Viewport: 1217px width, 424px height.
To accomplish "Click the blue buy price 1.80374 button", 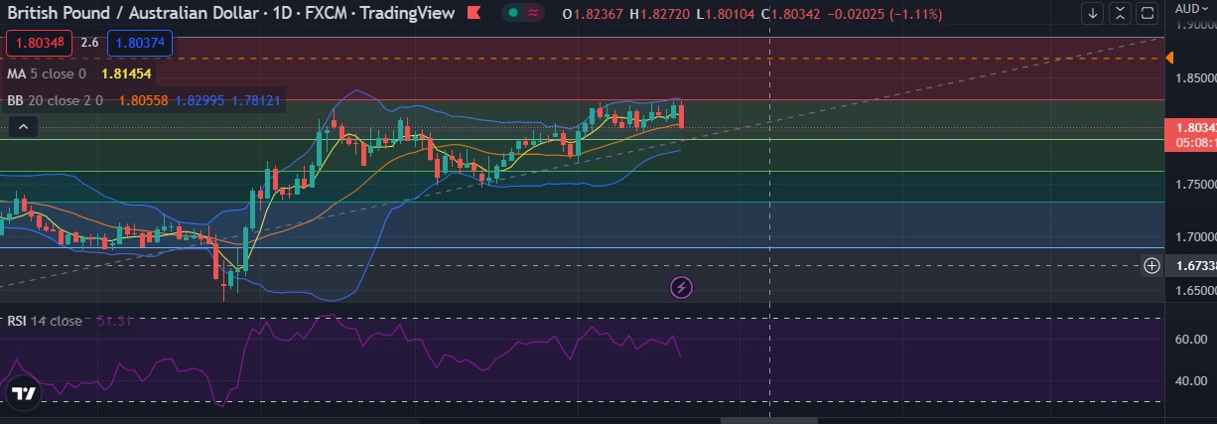I will (x=140, y=43).
